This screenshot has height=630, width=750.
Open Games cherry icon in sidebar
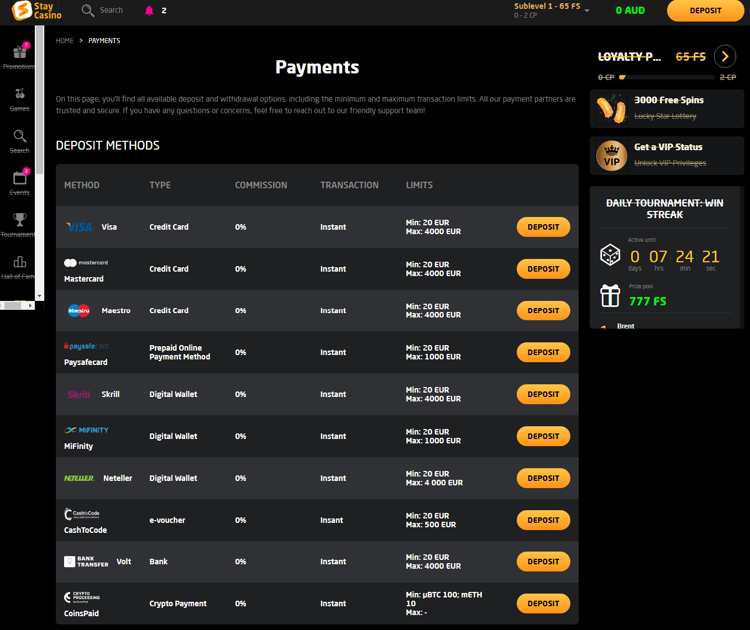point(20,94)
